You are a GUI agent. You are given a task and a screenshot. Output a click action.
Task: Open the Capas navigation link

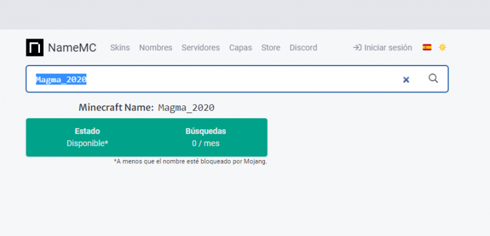pyautogui.click(x=240, y=48)
